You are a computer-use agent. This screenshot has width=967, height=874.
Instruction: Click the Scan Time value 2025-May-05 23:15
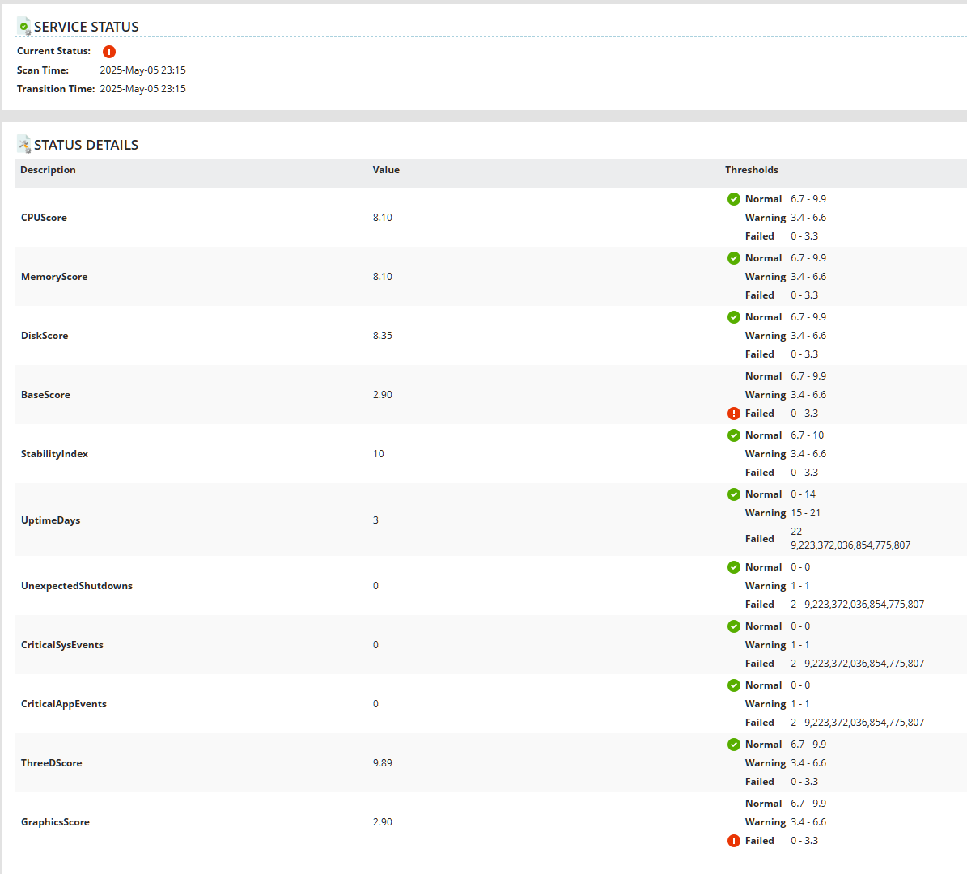142,70
